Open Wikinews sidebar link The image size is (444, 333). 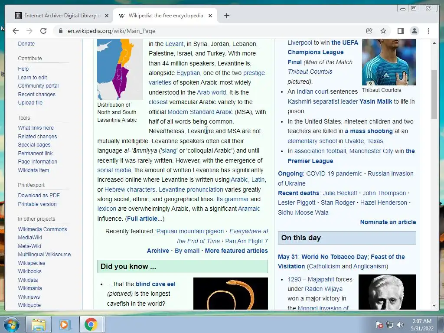pyautogui.click(x=29, y=297)
